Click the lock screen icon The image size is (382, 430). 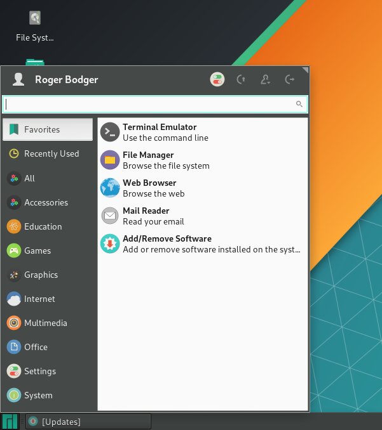[x=241, y=79]
